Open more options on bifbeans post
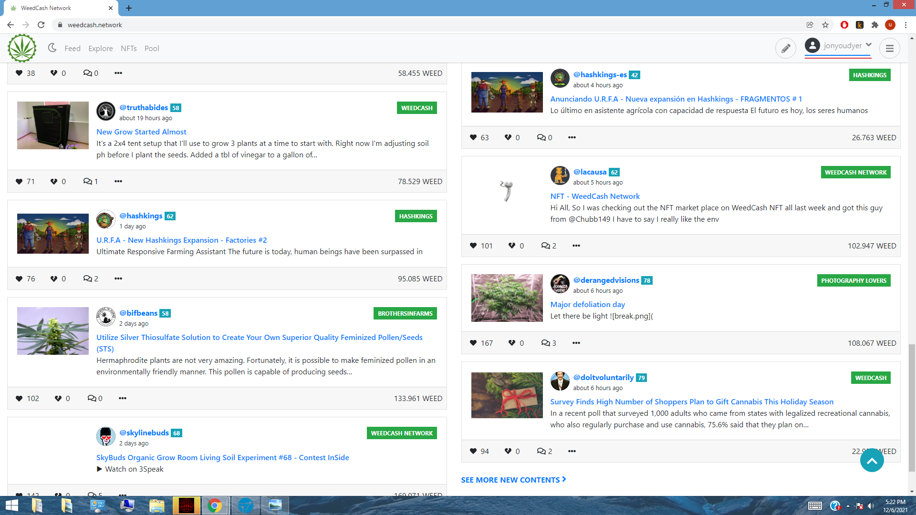Screen dimensions: 916x515 pos(123,398)
